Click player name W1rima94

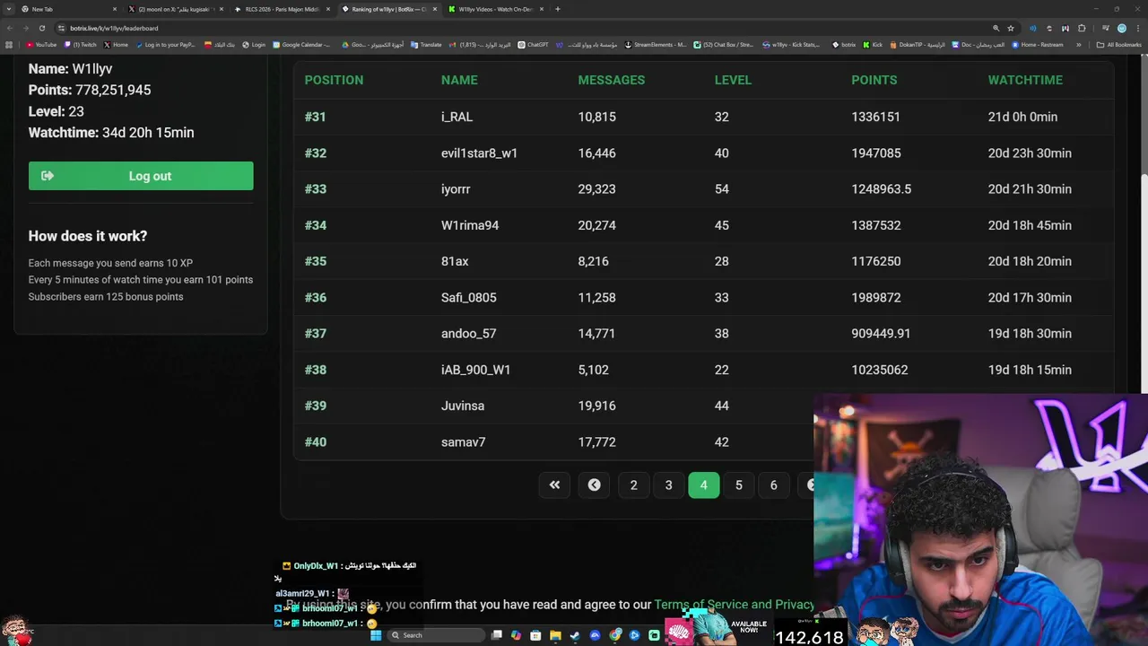coord(470,225)
